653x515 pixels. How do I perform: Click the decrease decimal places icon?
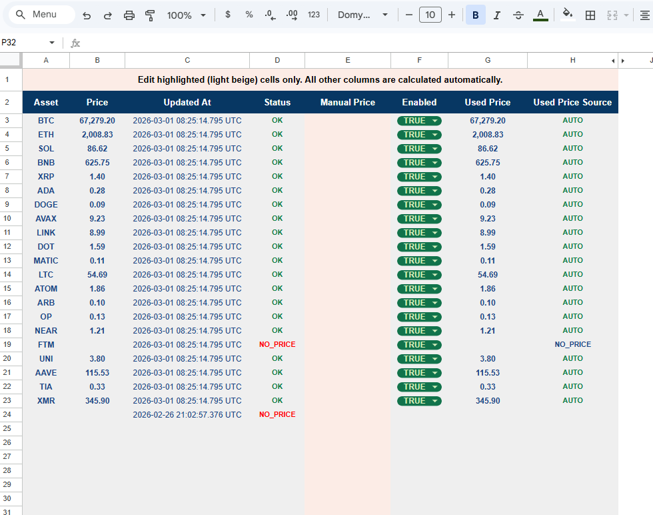pos(271,14)
